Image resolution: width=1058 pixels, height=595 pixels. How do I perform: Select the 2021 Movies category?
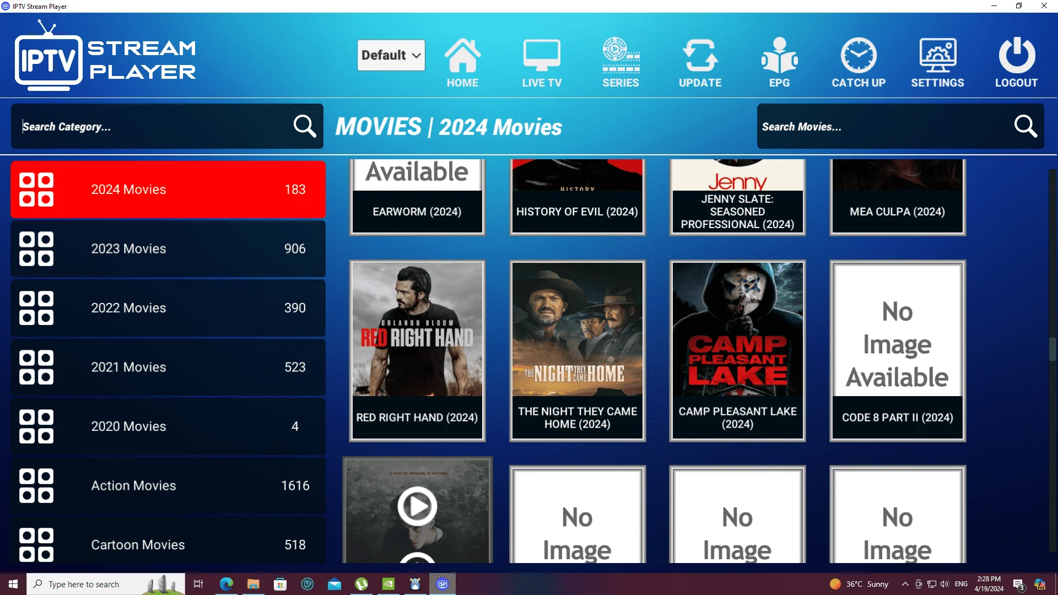pyautogui.click(x=168, y=367)
